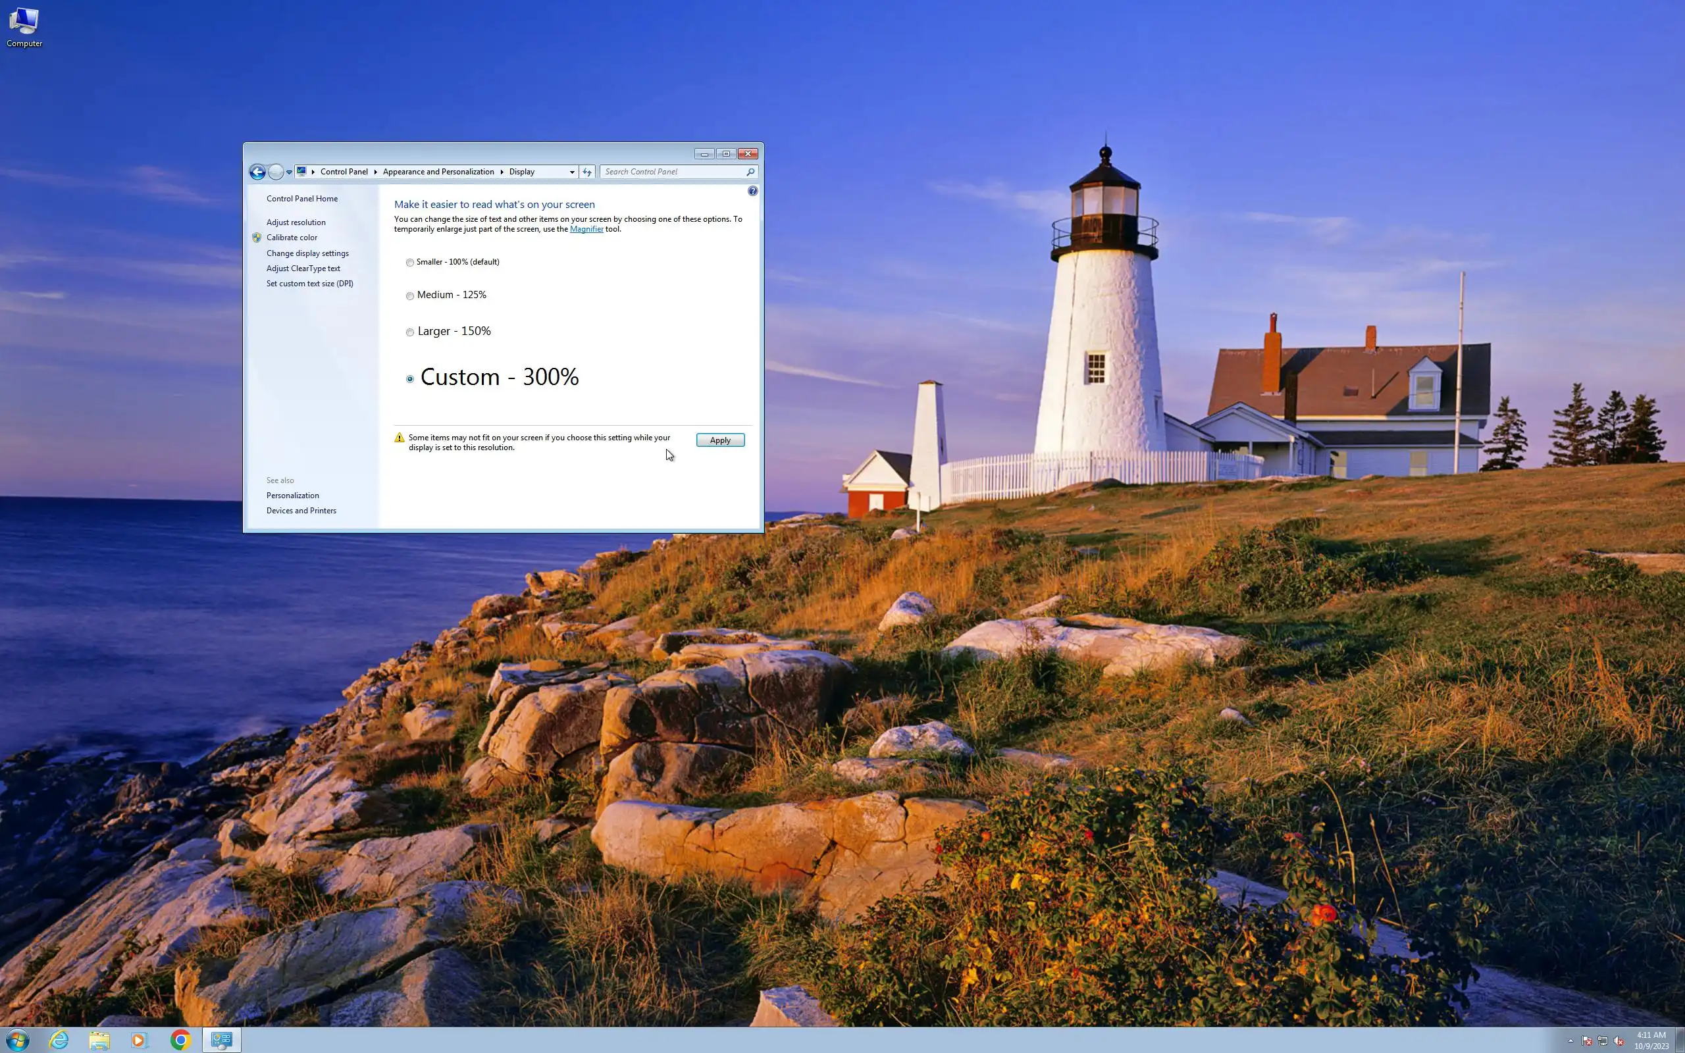Click the Apply button
1685x1053 pixels.
click(x=720, y=440)
